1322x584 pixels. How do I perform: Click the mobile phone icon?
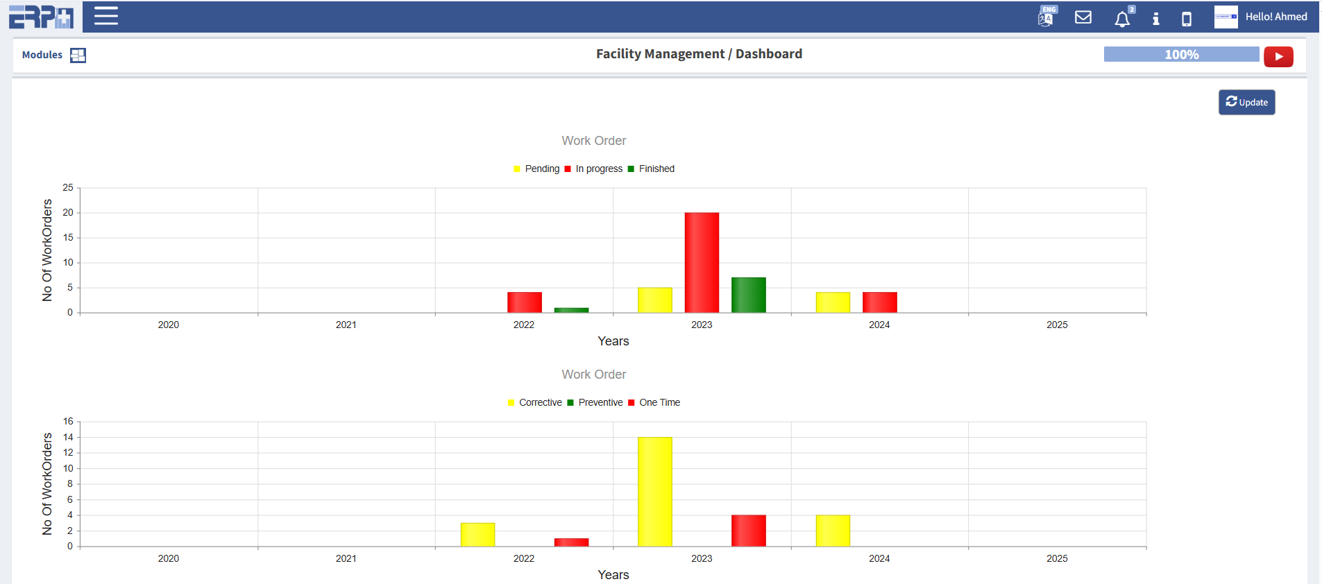click(1187, 19)
